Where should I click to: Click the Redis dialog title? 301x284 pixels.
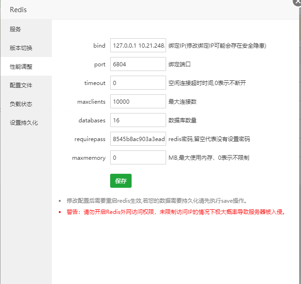18,10
